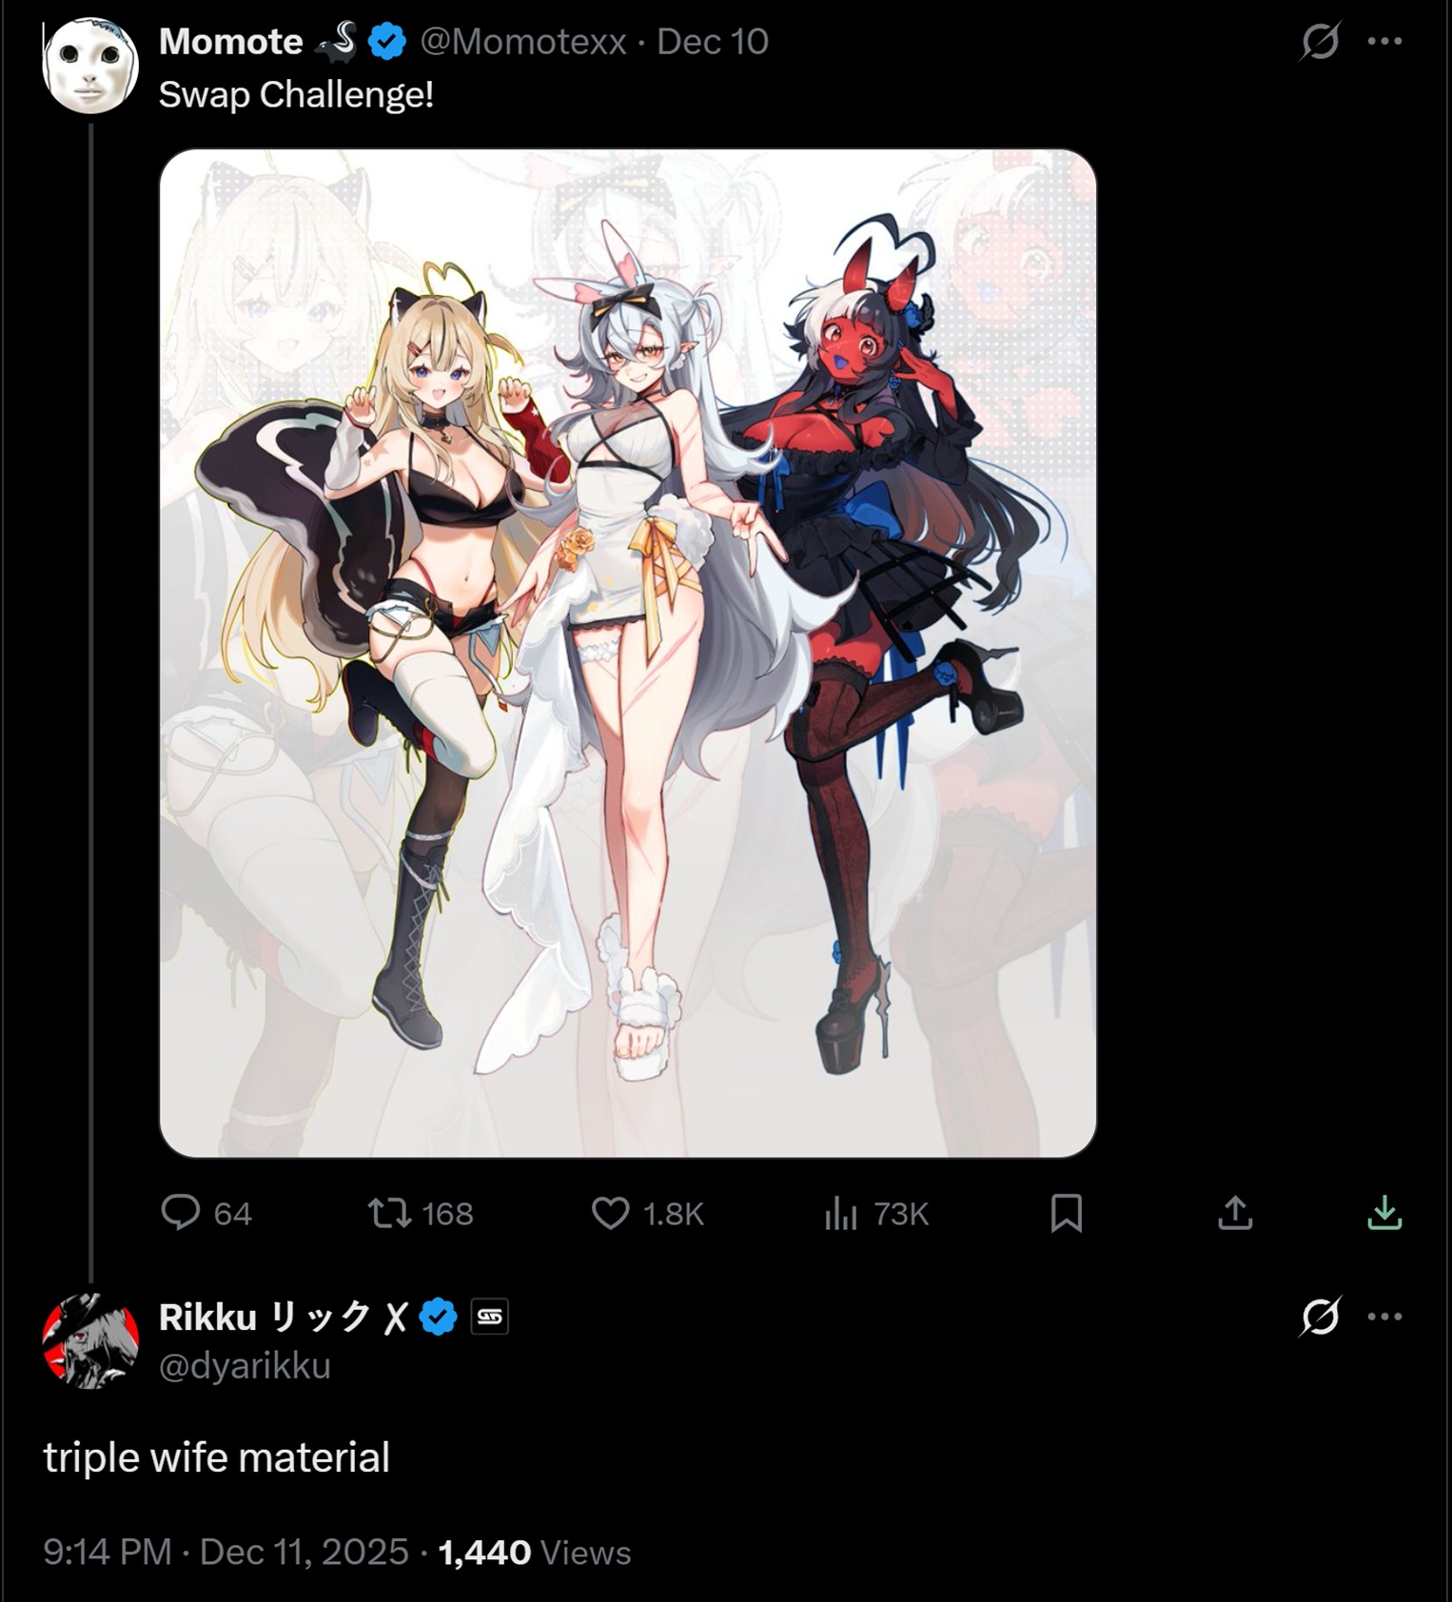Open the Dec 10 post timestamp
1452x1602 pixels.
point(713,41)
